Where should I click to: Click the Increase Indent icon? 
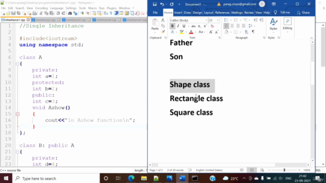(261, 20)
